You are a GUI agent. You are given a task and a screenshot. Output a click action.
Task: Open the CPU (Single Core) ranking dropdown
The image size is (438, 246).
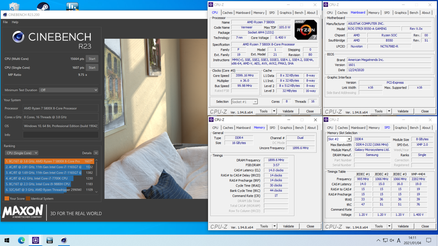[22, 153]
